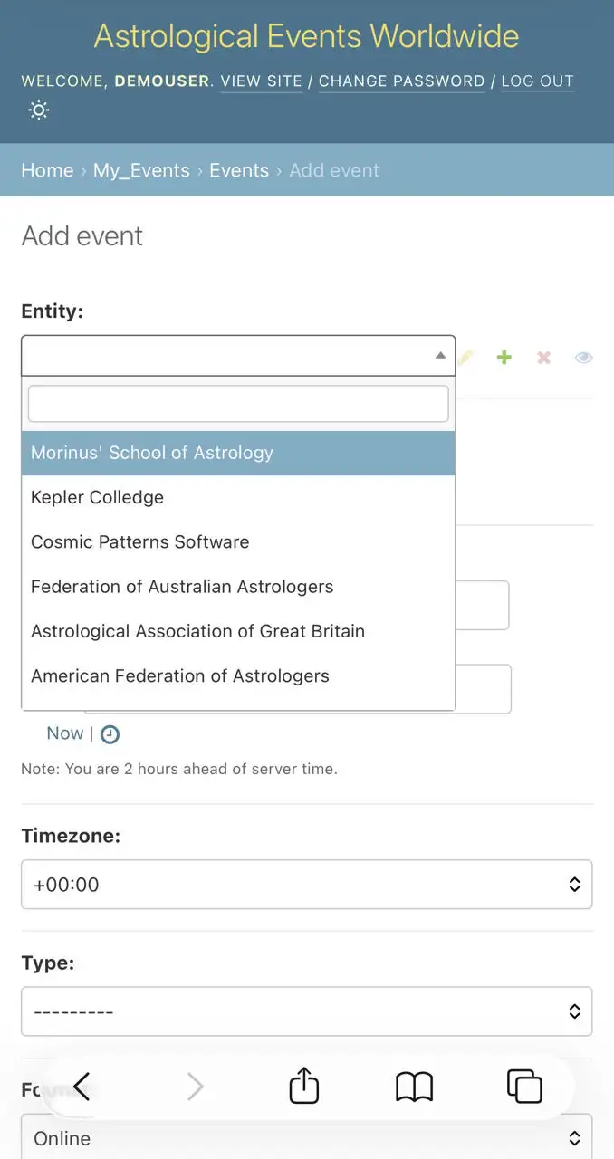Collapse the Entity dropdown with its up arrow
This screenshot has width=614, height=1159.
(440, 354)
